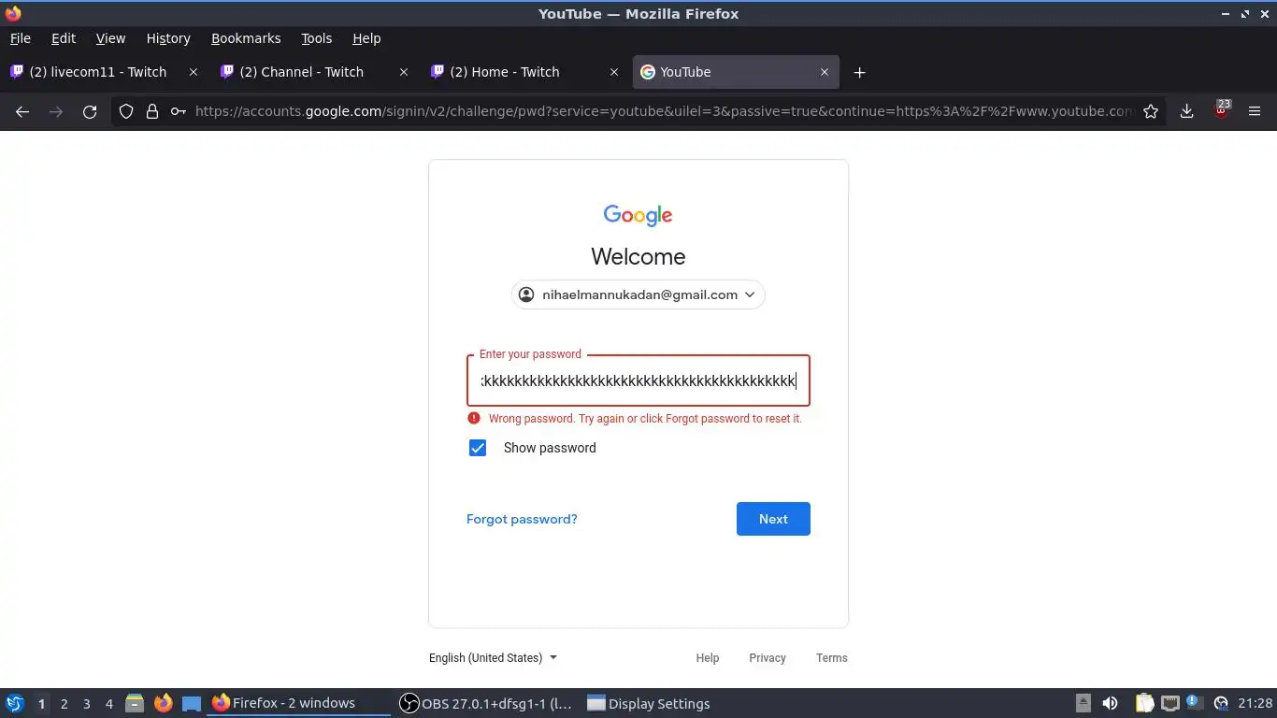1277x718 pixels.
Task: Open the Lubuntu start menu icon
Action: point(15,703)
